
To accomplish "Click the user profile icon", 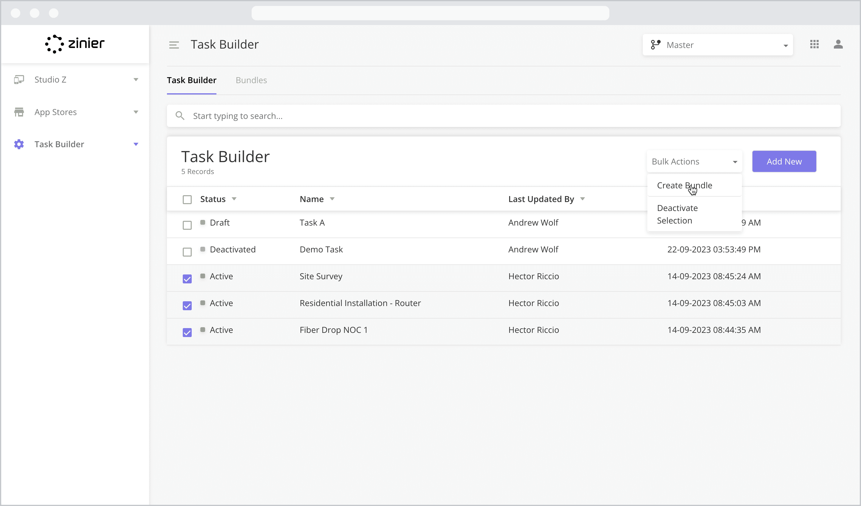I will pos(839,44).
